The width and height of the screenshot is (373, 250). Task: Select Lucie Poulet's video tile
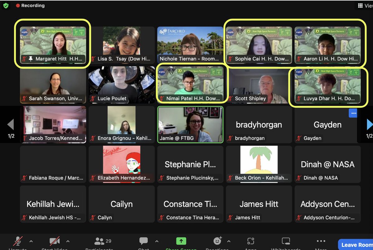click(x=122, y=85)
